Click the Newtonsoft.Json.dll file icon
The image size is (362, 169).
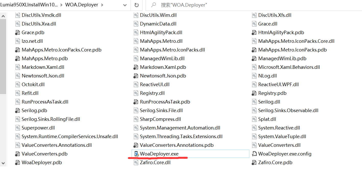(x=18, y=76)
